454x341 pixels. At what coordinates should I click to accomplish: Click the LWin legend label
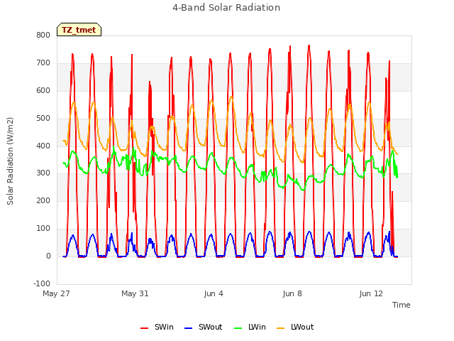click(x=257, y=327)
